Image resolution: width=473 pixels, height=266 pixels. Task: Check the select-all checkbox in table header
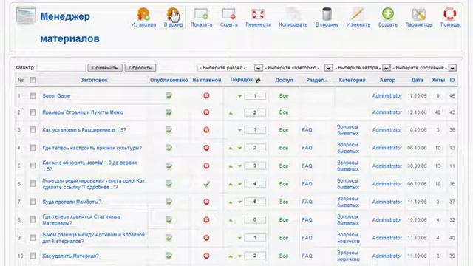tap(33, 80)
